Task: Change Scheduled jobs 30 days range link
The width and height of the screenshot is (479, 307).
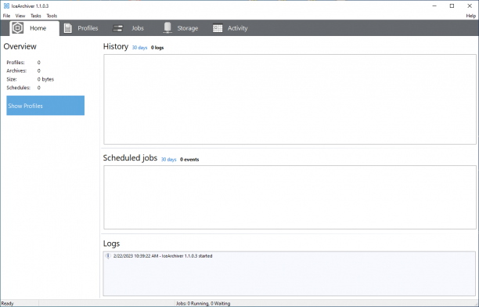Action: 168,159
